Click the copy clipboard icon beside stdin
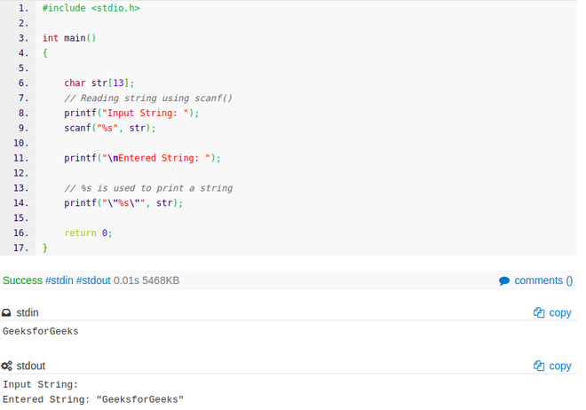This screenshot has width=586, height=410. tap(539, 312)
